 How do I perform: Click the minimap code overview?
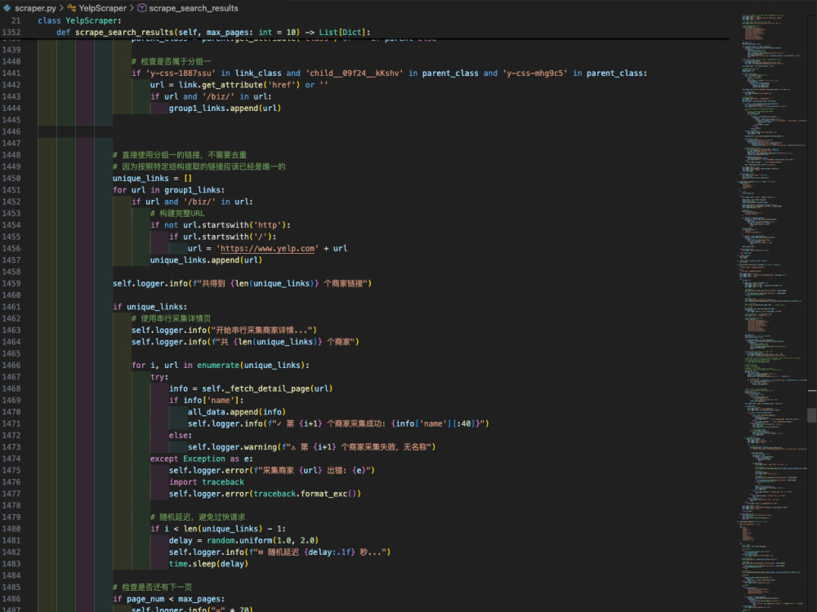click(x=773, y=313)
